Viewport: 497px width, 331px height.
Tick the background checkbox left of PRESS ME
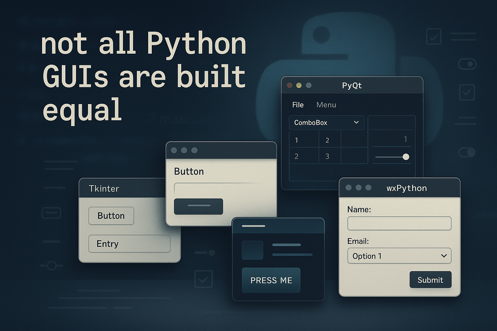coord(204,279)
